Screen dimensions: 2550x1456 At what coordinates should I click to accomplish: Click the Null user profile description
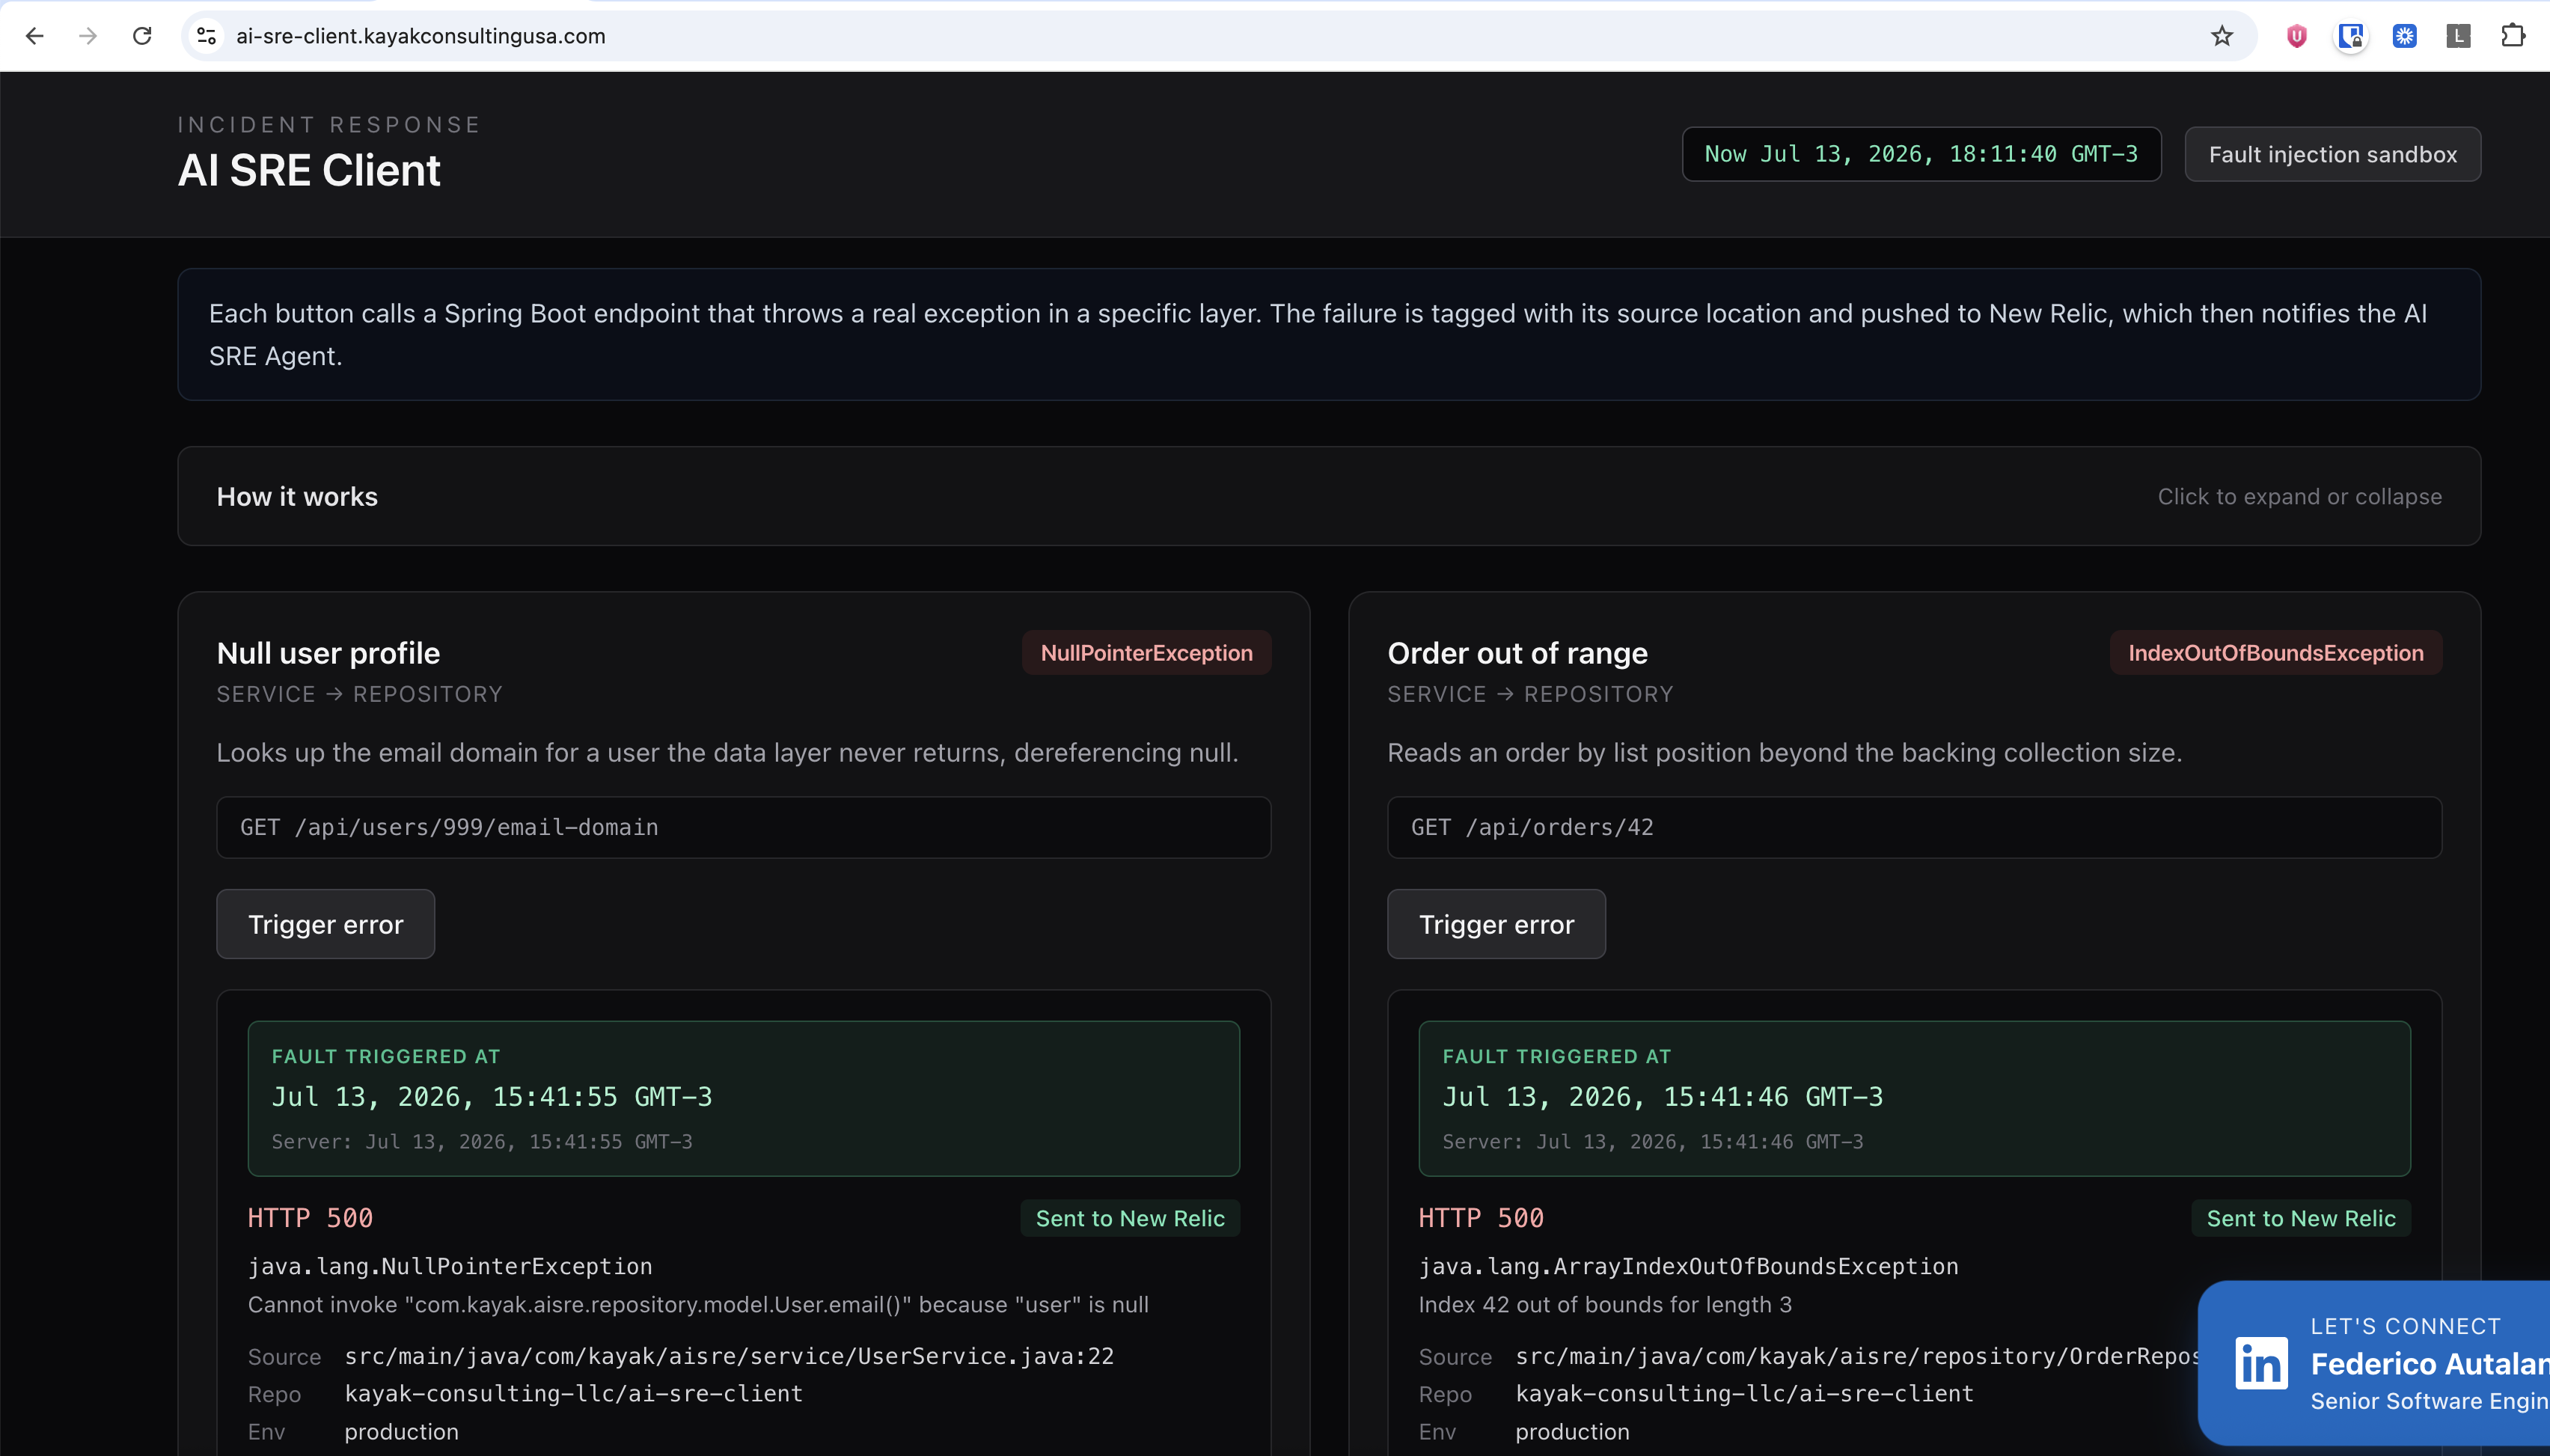point(727,752)
